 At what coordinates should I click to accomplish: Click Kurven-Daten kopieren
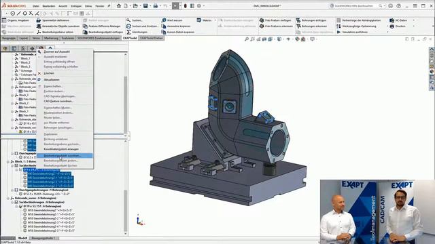[x=178, y=32]
